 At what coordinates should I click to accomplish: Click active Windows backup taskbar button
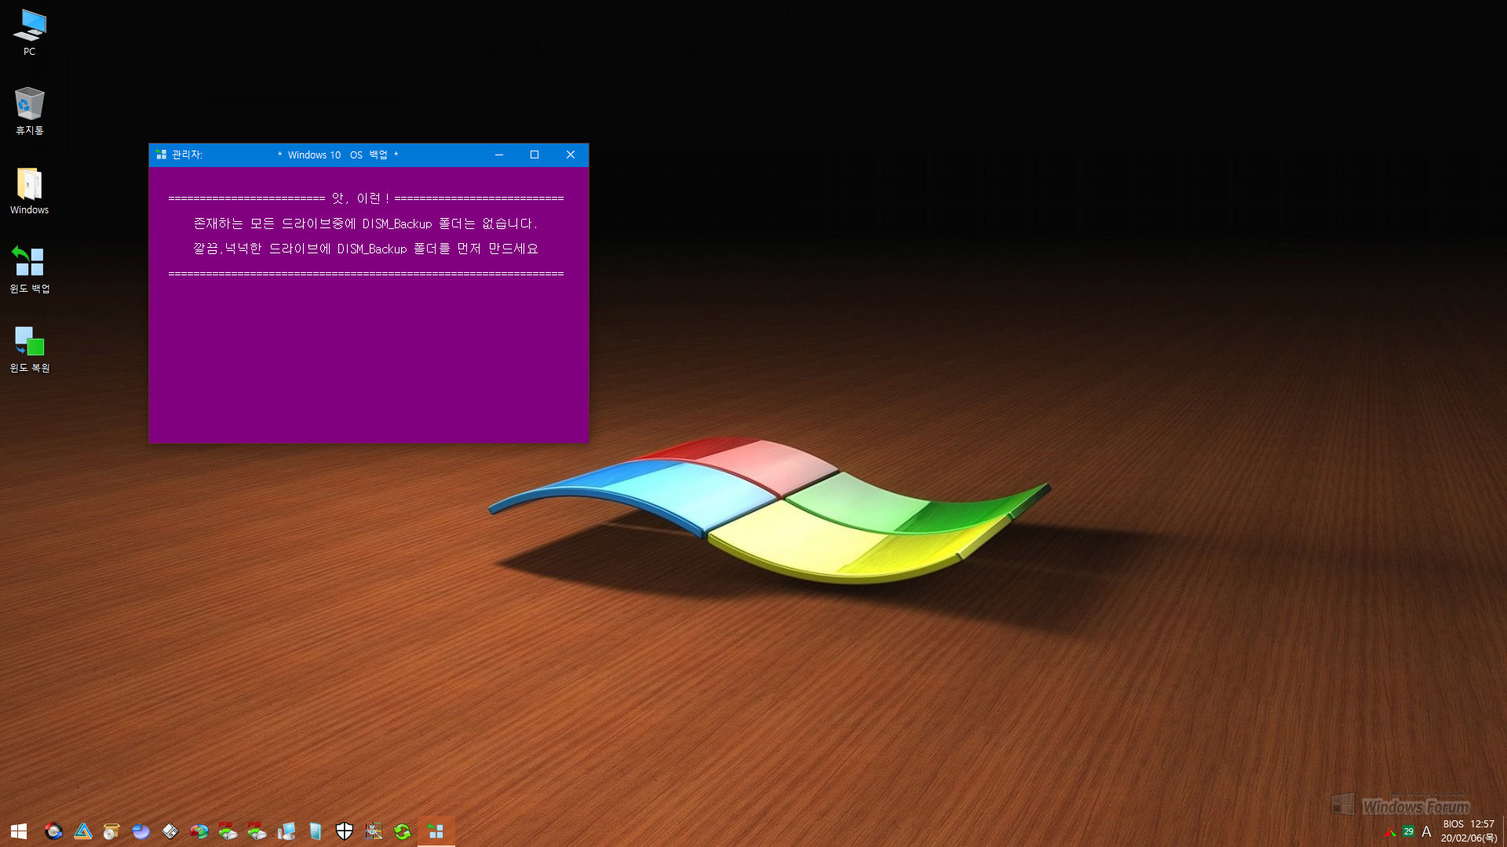click(x=436, y=831)
